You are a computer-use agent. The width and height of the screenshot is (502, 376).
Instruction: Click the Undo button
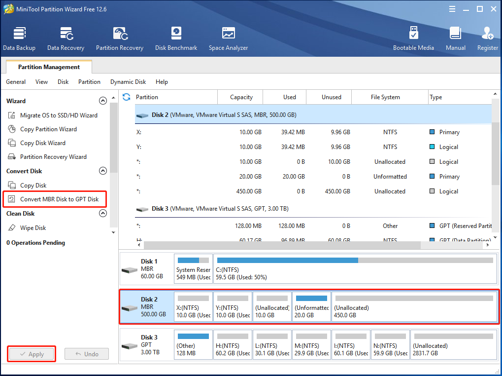(x=86, y=354)
